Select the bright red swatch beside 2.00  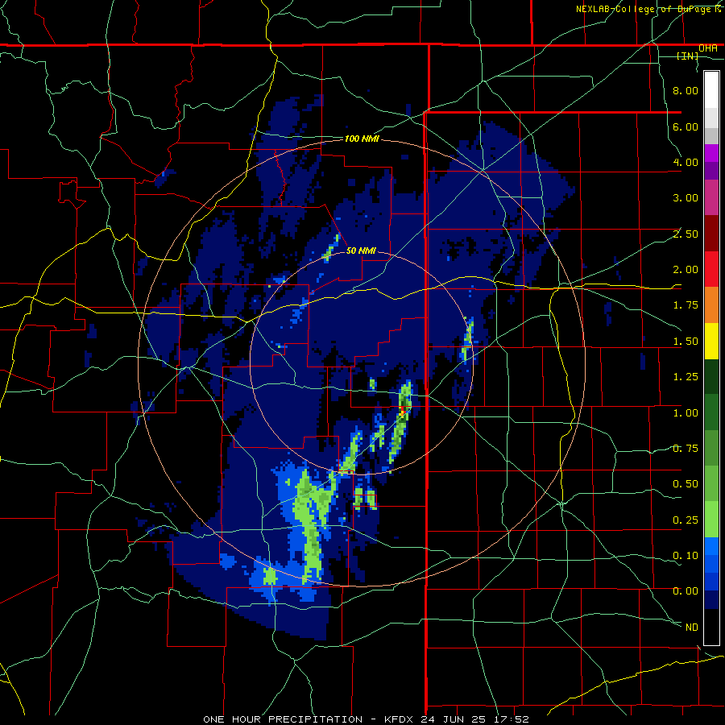point(711,269)
